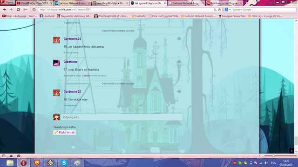Toggle the panel icon in the status bar
Image resolution: width=298 pixels, height=167 pixels.
point(4,156)
